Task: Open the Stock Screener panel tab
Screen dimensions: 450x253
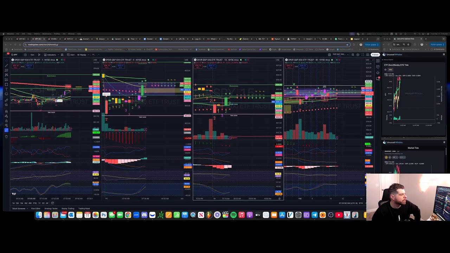Action: (19, 209)
